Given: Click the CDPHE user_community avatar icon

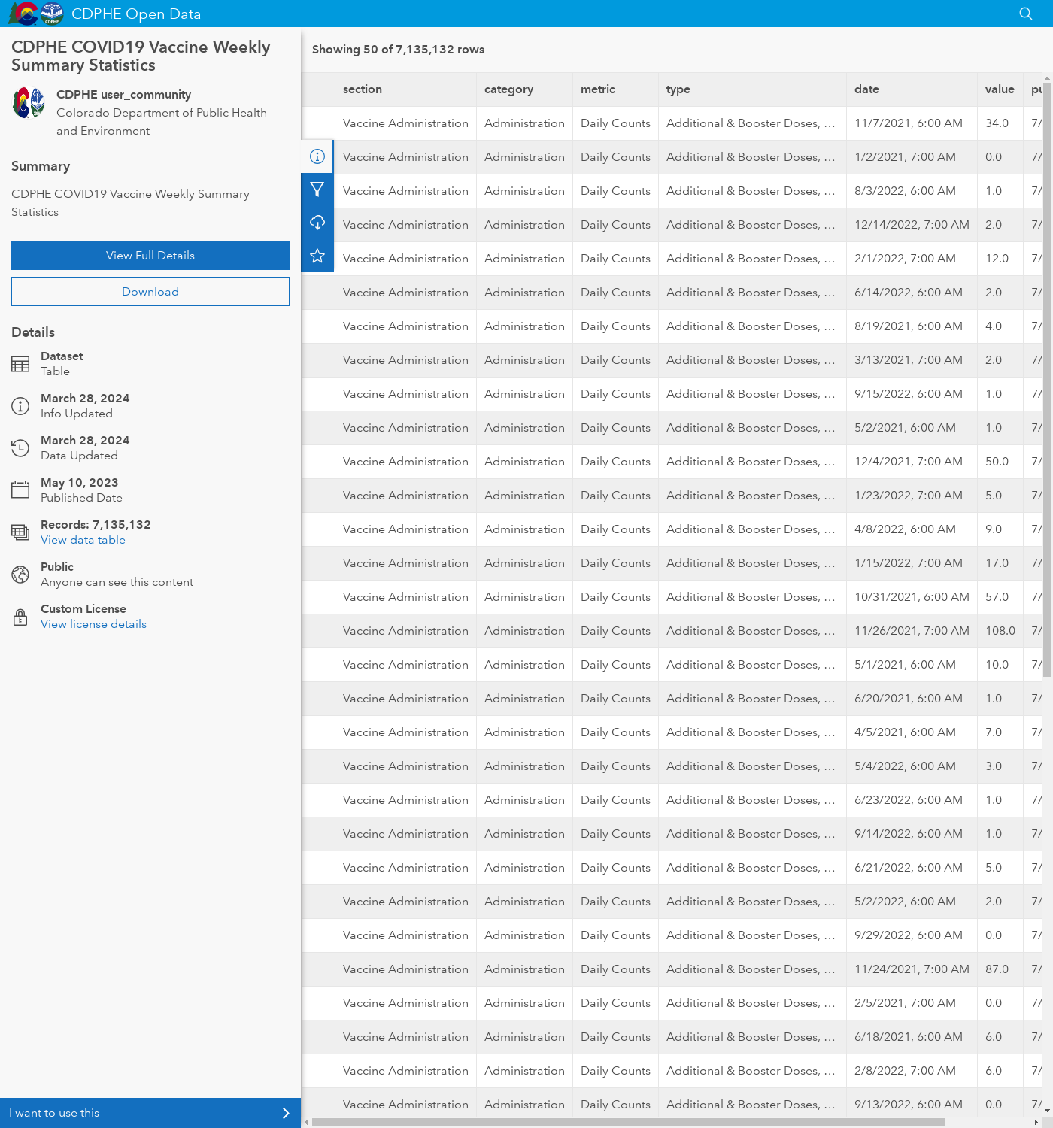Looking at the screenshot, I should pos(29,103).
